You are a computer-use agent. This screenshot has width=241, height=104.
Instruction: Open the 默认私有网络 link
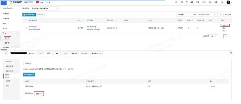click(x=92, y=27)
